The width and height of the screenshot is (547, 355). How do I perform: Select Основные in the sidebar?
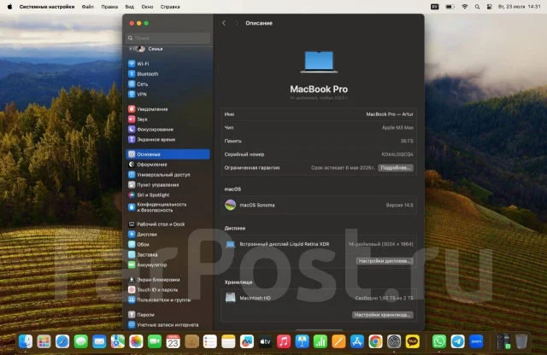168,154
